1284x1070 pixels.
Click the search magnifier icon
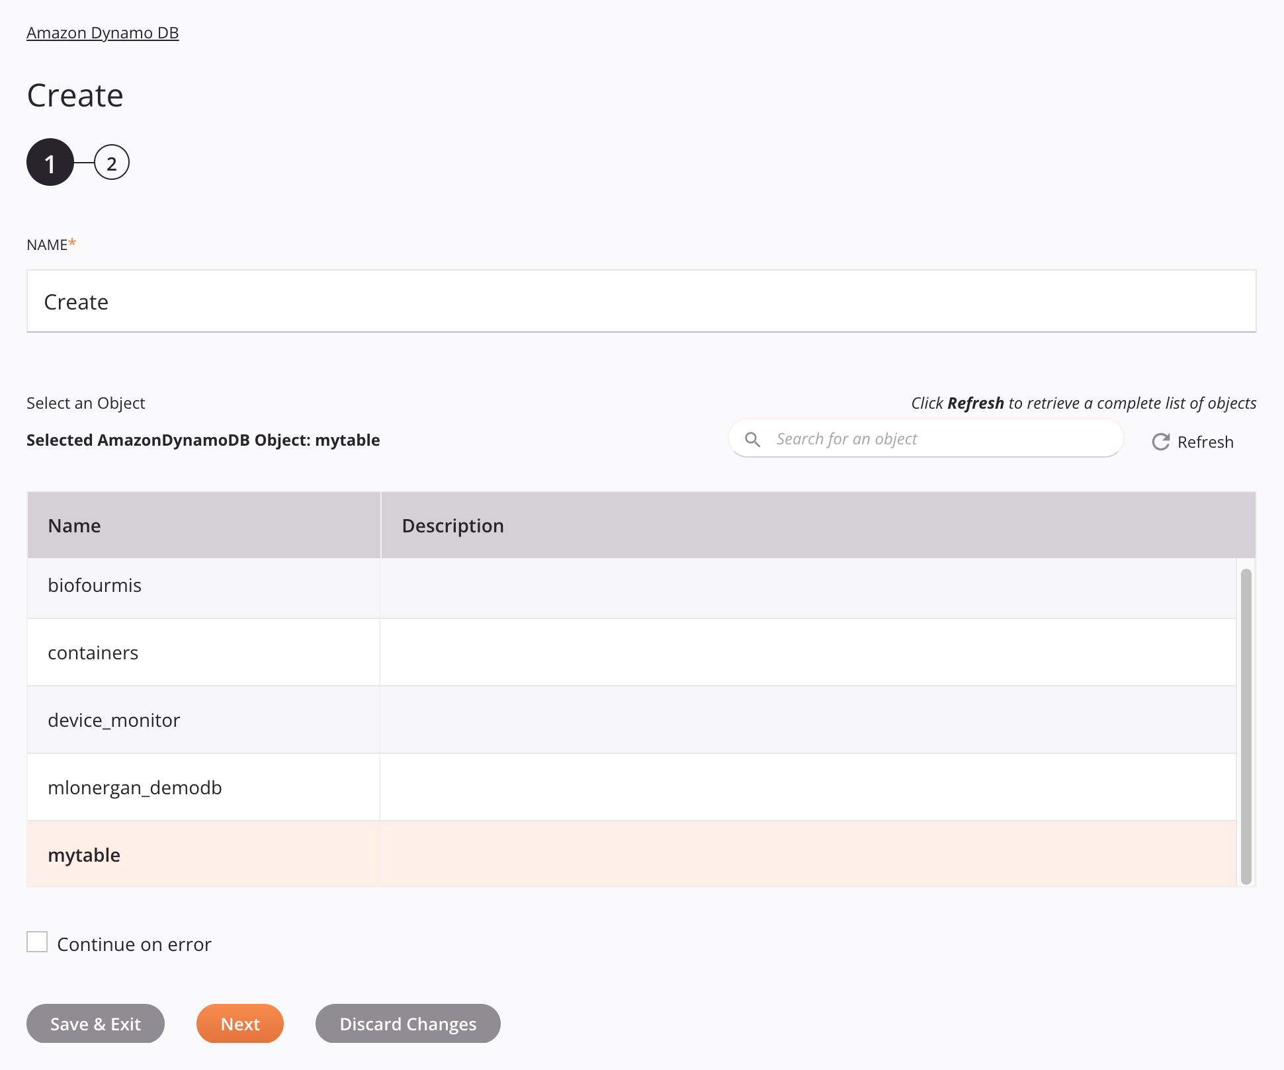754,439
